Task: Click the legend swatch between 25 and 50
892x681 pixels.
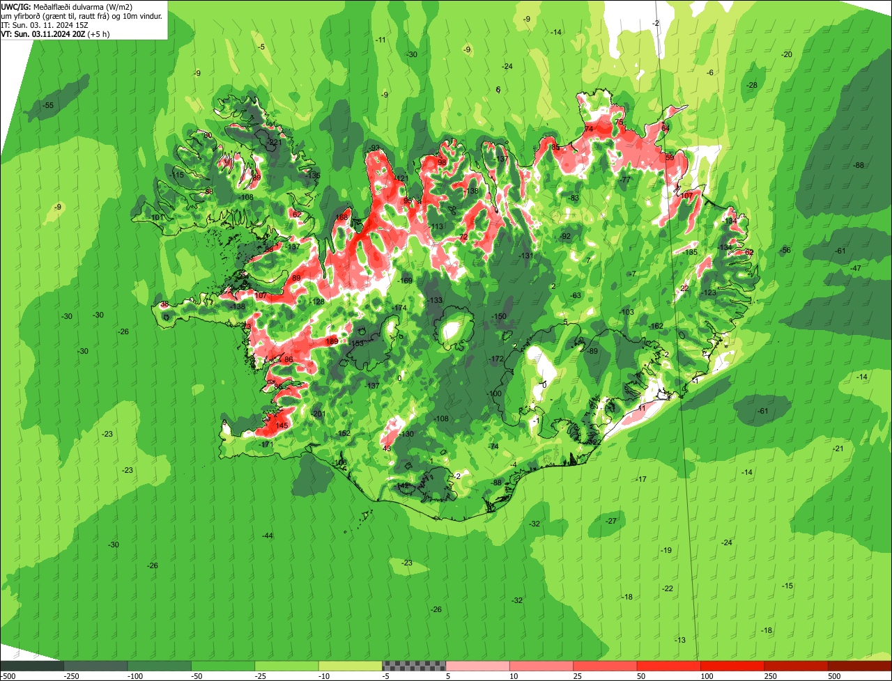Action: click(x=606, y=666)
